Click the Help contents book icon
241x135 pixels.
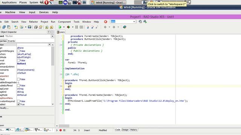coord(125,27)
